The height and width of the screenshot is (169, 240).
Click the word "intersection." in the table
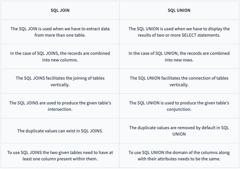pos(60,110)
